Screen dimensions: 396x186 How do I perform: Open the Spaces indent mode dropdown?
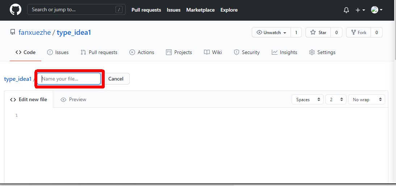pyautogui.click(x=308, y=100)
